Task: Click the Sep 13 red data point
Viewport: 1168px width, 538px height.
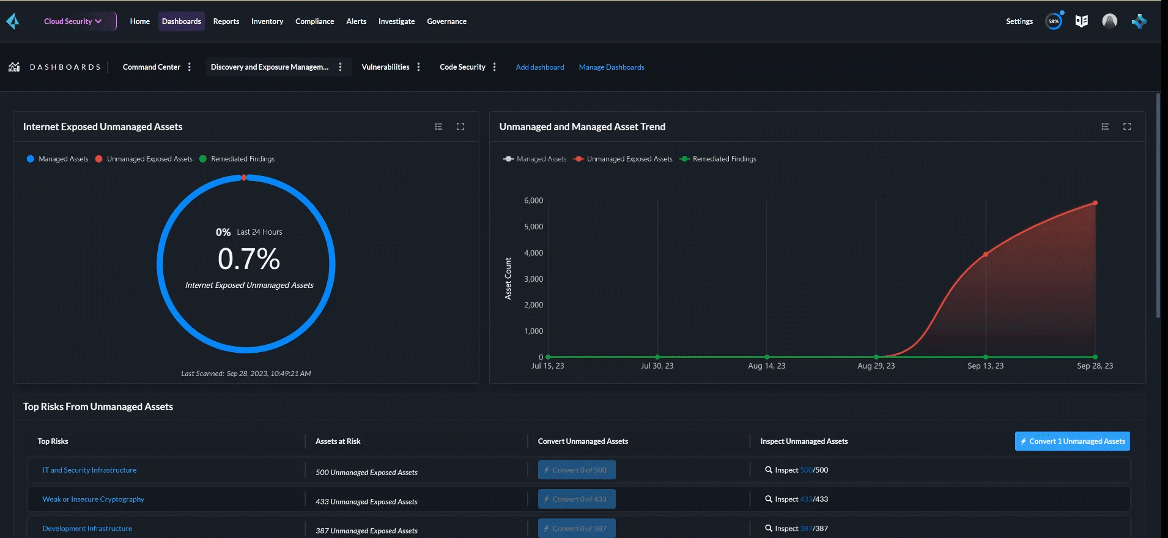Action: tap(986, 254)
